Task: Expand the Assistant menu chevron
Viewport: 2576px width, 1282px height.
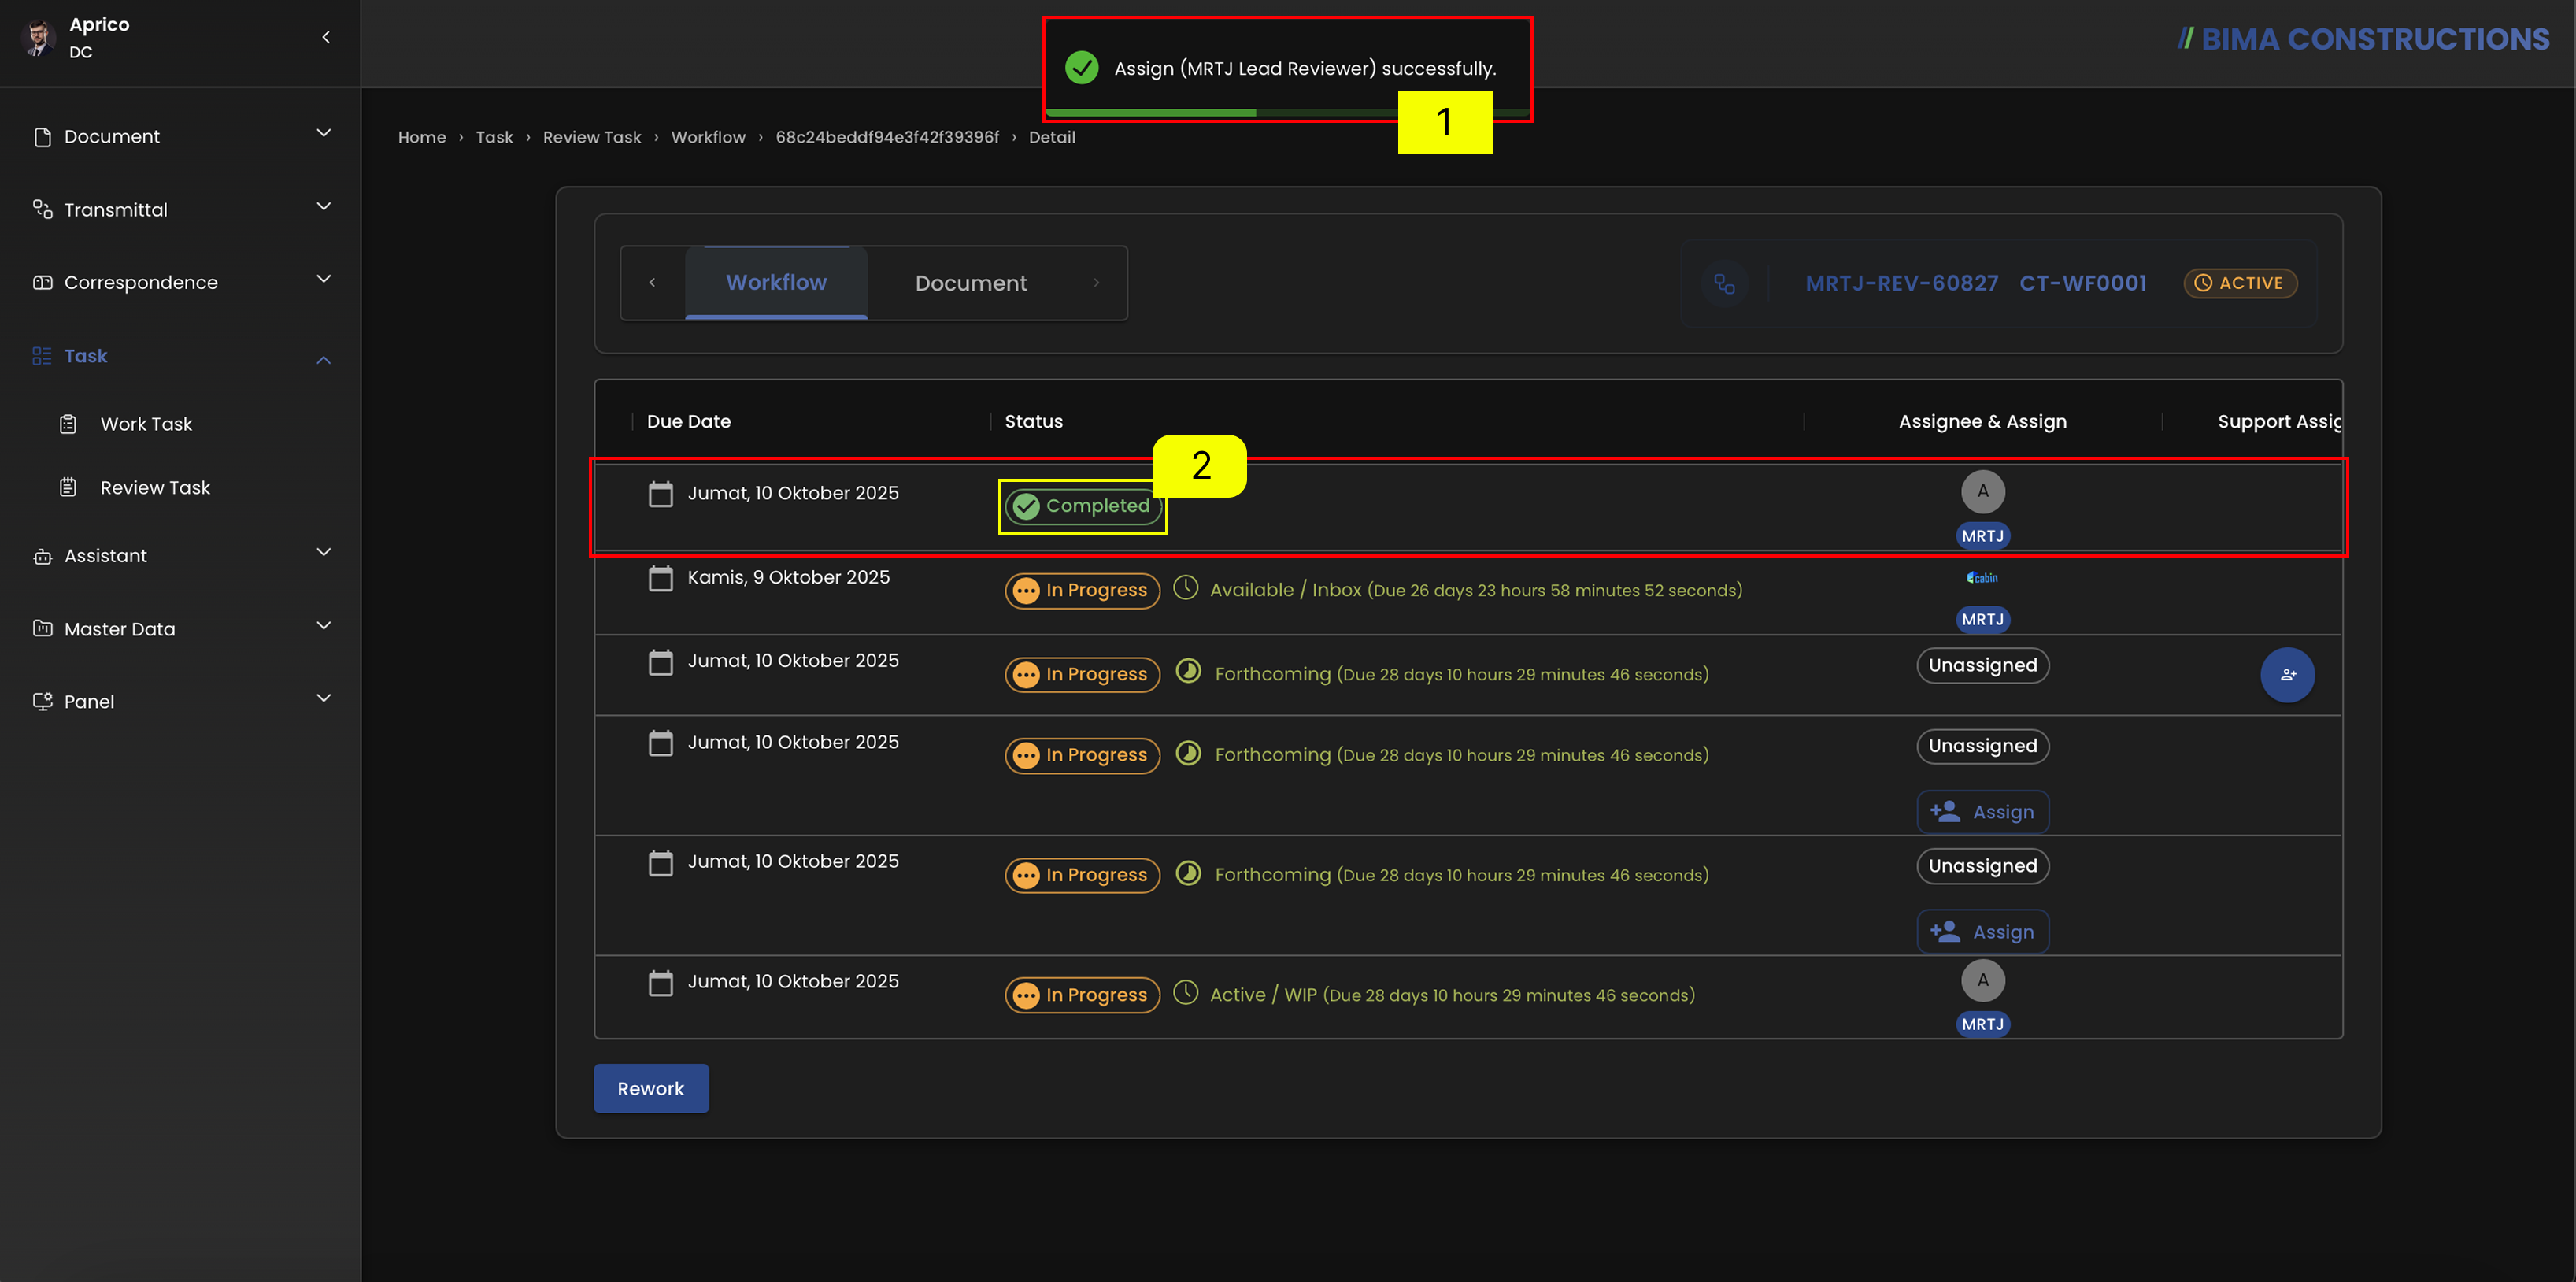Action: pyautogui.click(x=323, y=552)
